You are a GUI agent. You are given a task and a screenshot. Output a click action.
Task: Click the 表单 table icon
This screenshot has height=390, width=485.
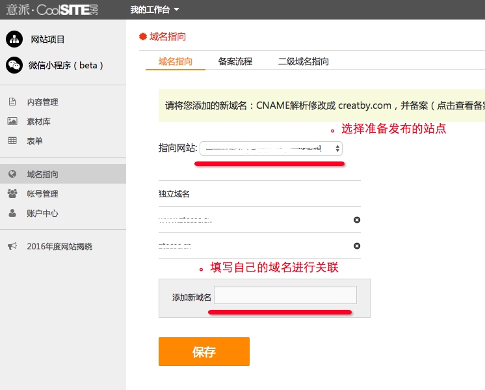point(12,141)
